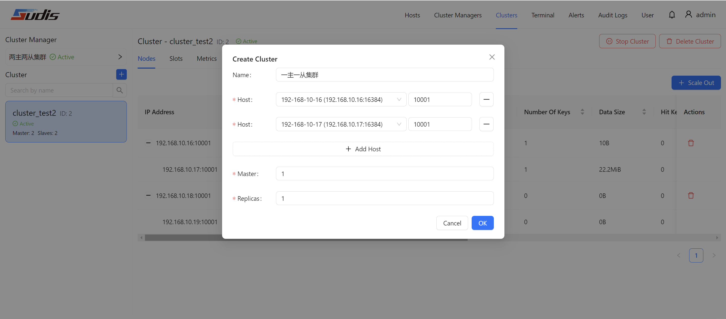Open the User menu
This screenshot has width=726, height=319.
pos(647,15)
